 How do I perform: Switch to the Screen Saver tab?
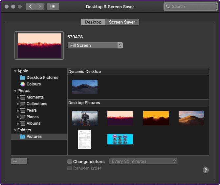[x=122, y=22]
